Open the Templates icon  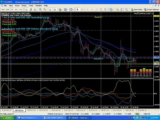71,9
